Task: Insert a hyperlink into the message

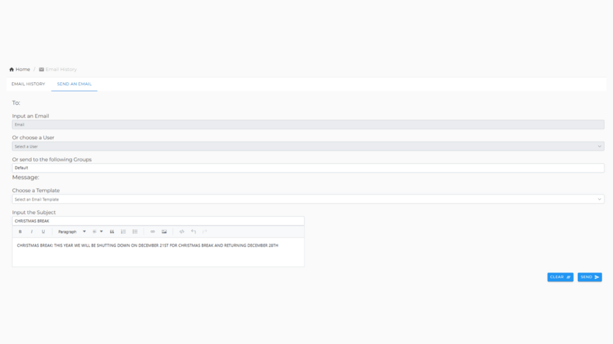Action: click(x=153, y=232)
